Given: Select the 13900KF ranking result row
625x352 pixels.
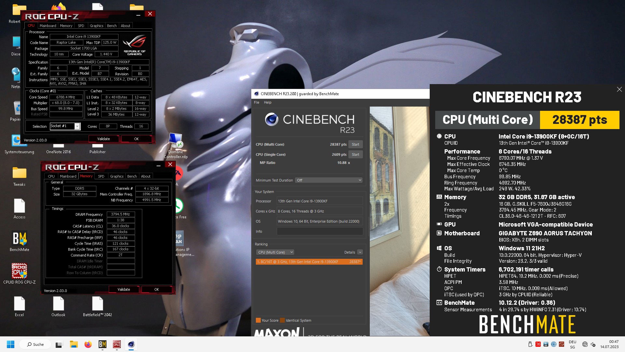Looking at the screenshot, I should coord(309,262).
